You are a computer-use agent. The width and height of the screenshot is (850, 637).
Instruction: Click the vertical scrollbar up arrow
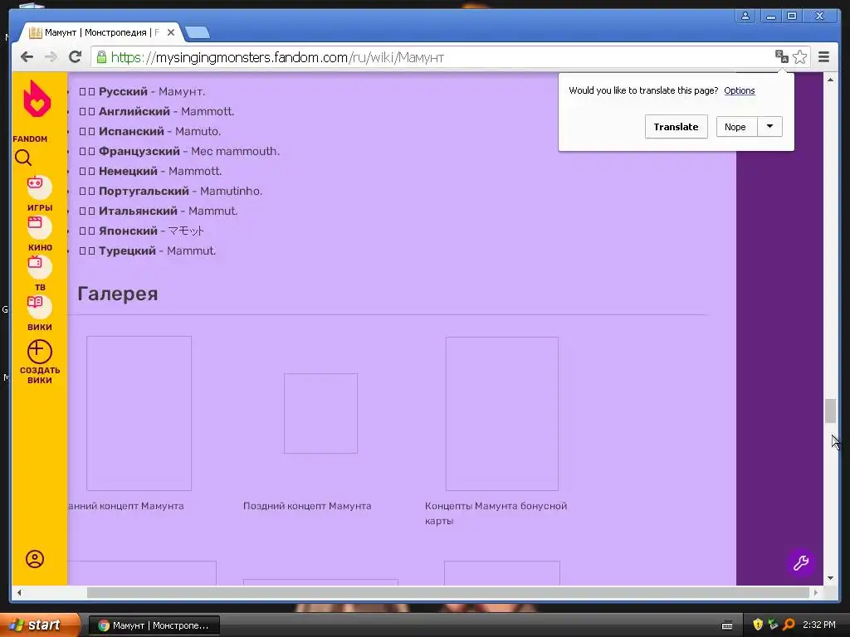[x=830, y=80]
